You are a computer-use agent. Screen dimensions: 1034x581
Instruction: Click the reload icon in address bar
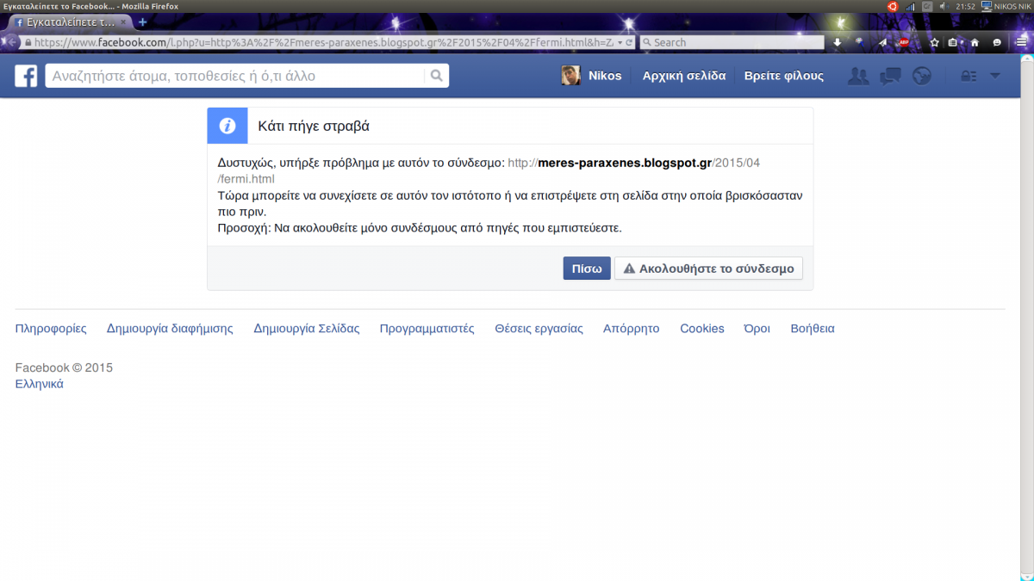pos(630,42)
